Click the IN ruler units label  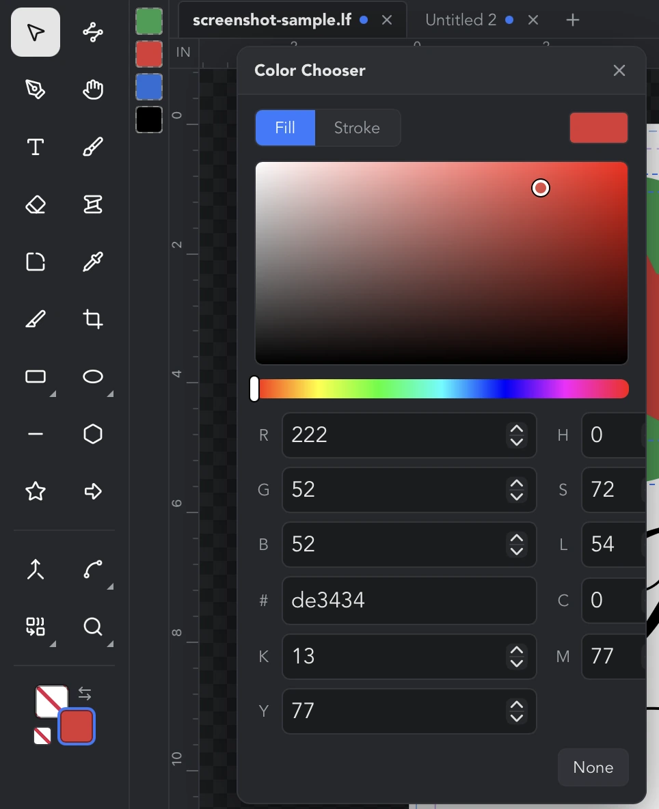pyautogui.click(x=183, y=52)
